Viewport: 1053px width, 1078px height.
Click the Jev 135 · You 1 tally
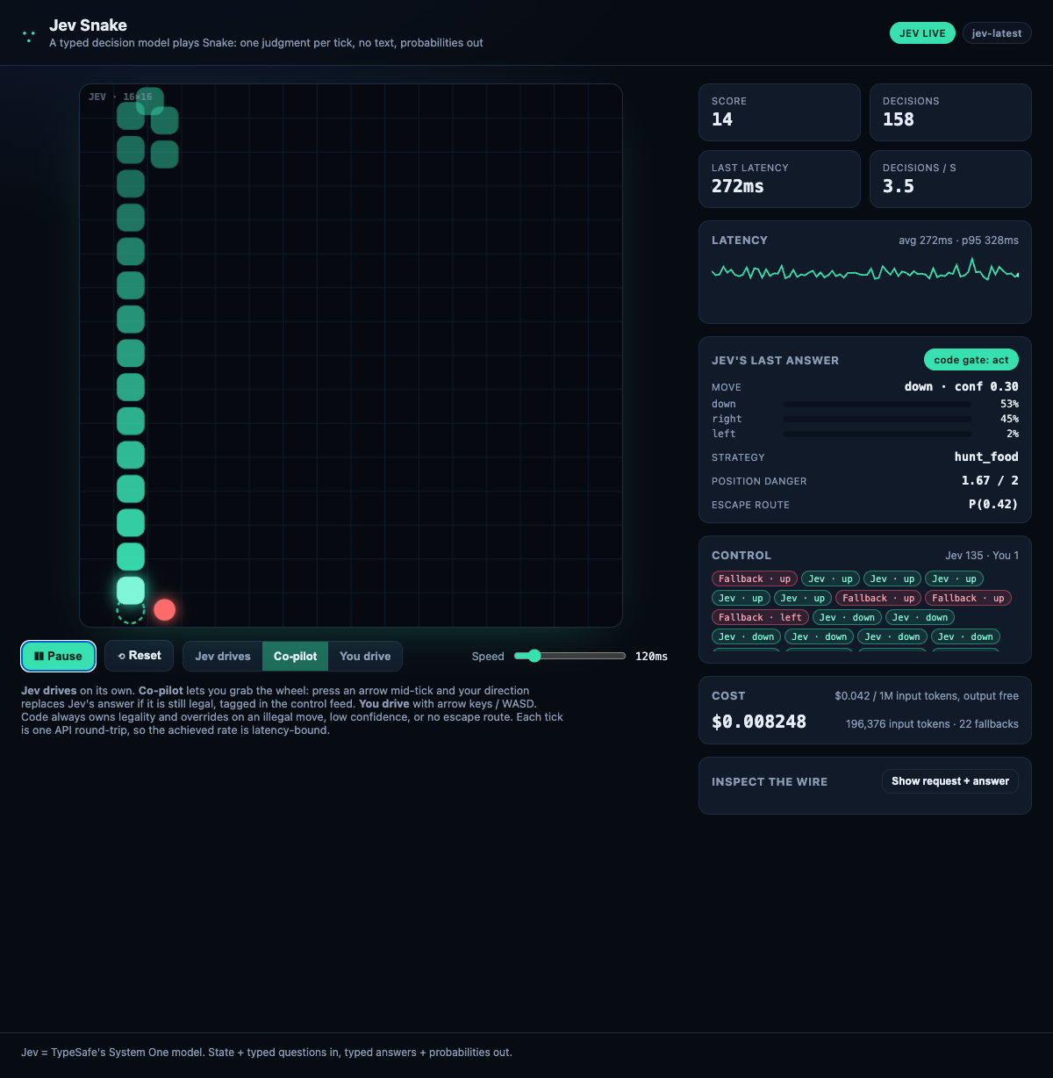[982, 556]
